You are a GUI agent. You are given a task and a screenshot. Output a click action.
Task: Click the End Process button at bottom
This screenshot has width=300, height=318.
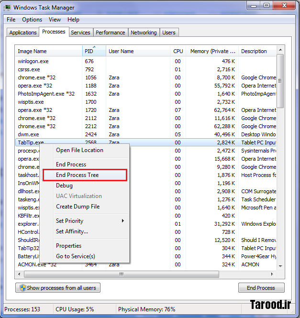click(x=261, y=288)
